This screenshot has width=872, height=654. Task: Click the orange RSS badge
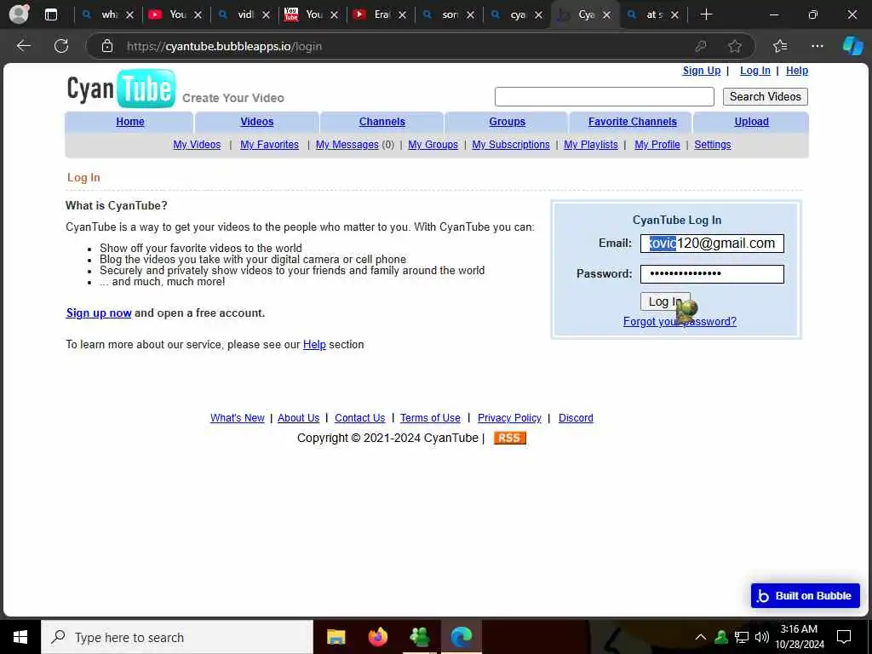coord(509,439)
